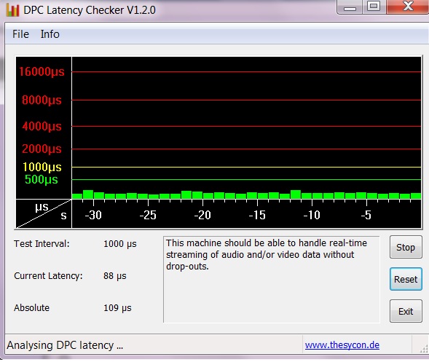
Task: Maximize the DPC Latency Checker window
Action: point(374,7)
